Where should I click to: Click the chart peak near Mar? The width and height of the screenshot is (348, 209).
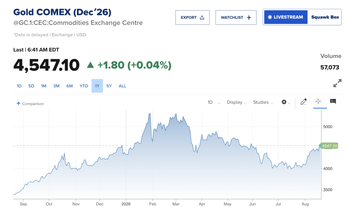click(x=176, y=114)
